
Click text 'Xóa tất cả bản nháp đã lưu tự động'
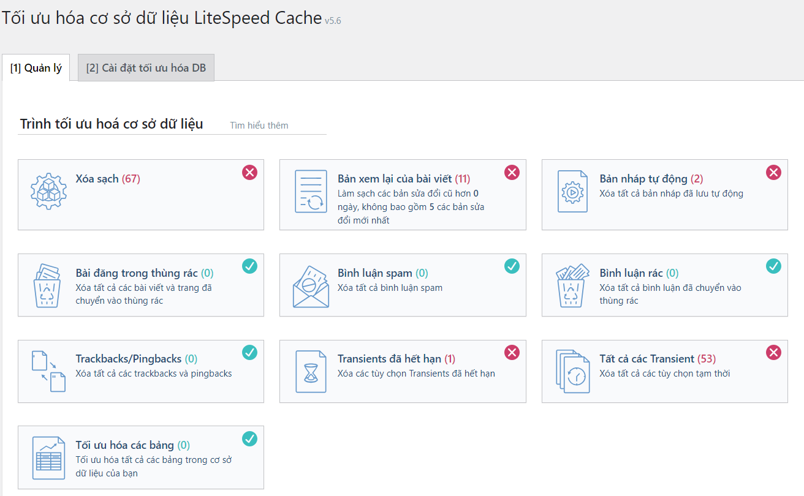(x=671, y=194)
